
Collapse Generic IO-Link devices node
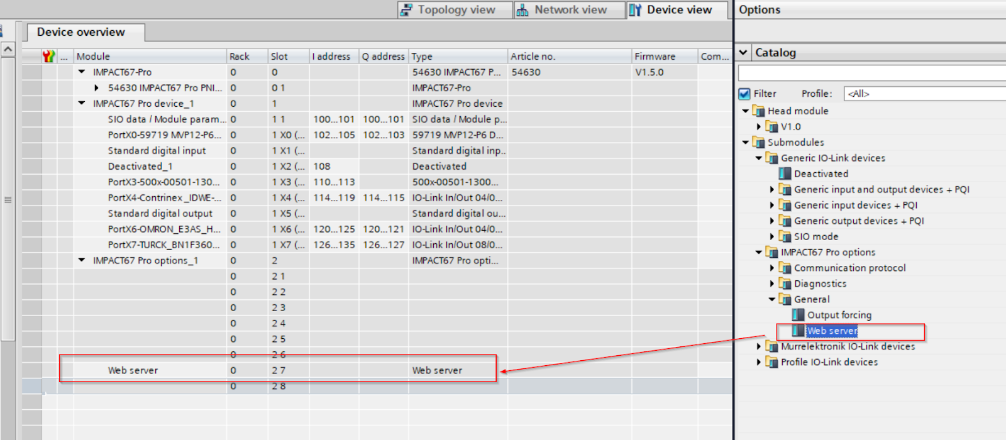pos(759,158)
